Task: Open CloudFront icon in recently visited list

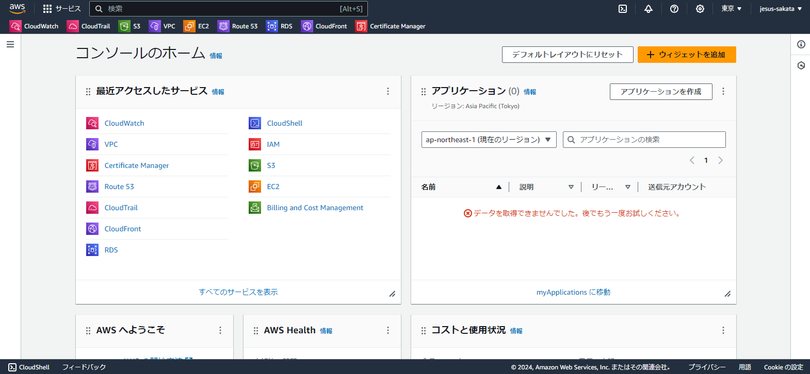Action: (92, 229)
